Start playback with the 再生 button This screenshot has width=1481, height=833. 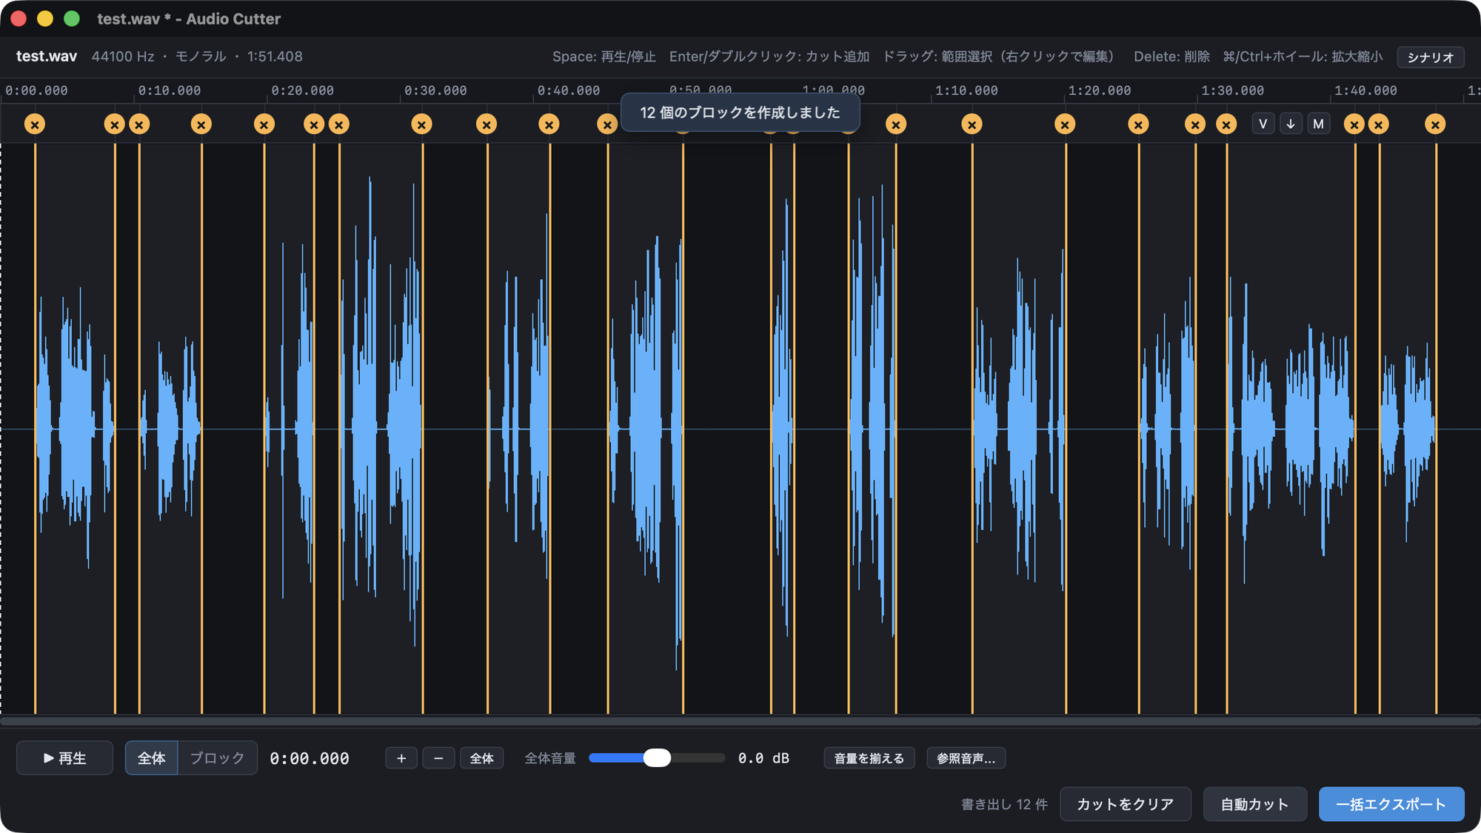pyautogui.click(x=65, y=758)
